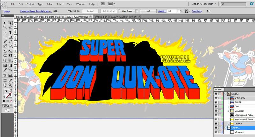Select the Artboard tool
255x137 pixels.
tap(5, 80)
